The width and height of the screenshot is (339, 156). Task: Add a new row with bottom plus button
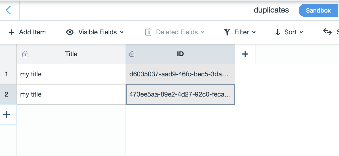(x=7, y=115)
